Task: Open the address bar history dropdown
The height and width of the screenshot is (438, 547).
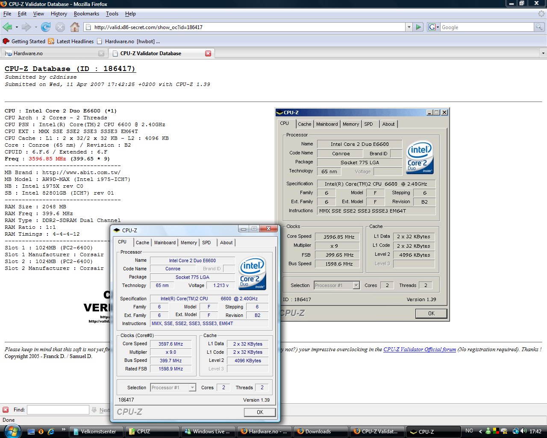Action: 409,27
